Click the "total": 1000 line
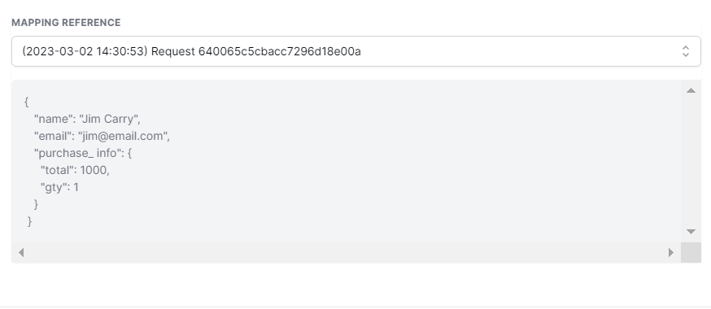 pos(75,170)
